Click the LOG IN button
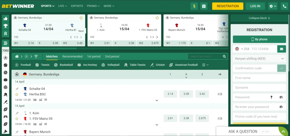This screenshot has height=136, width=290. point(255,6)
